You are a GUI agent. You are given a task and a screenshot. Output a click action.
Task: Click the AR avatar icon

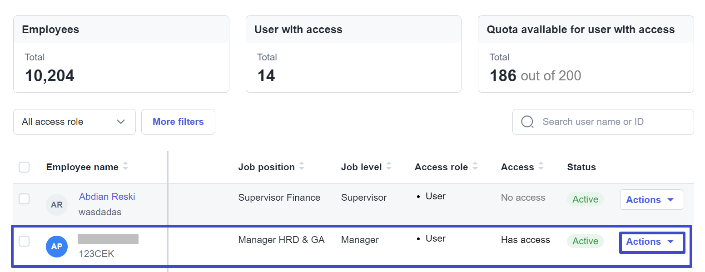[57, 205]
